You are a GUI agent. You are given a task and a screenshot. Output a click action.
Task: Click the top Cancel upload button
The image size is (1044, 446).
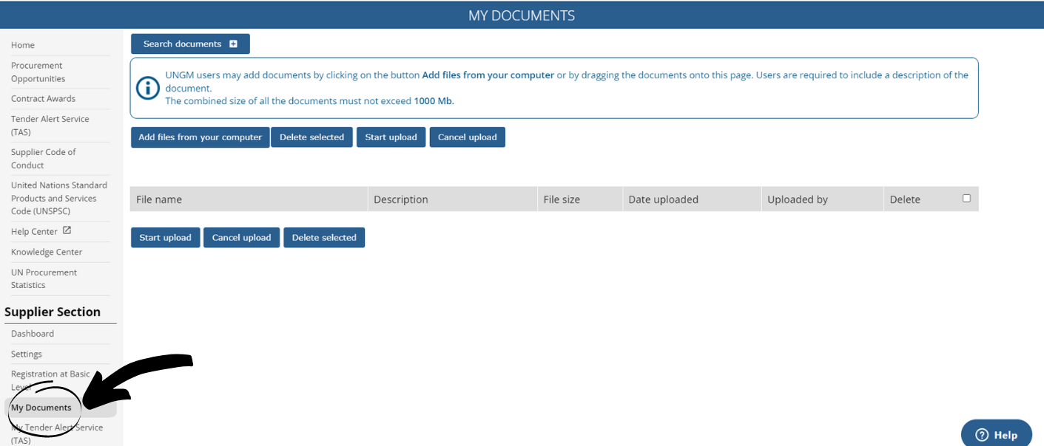(467, 137)
